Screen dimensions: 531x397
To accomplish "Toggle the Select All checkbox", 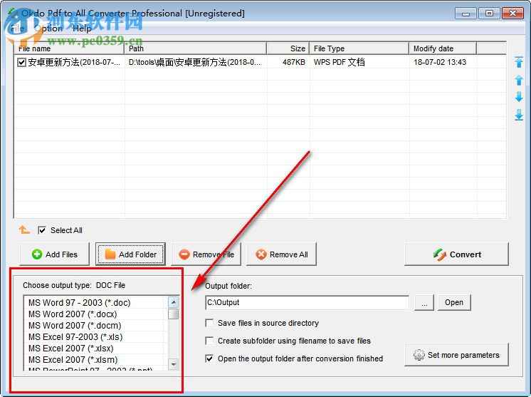I will 42,230.
